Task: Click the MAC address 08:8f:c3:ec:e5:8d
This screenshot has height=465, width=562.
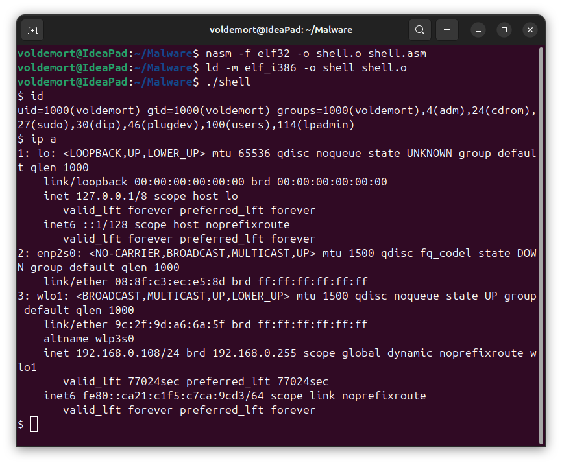Action: tap(170, 282)
